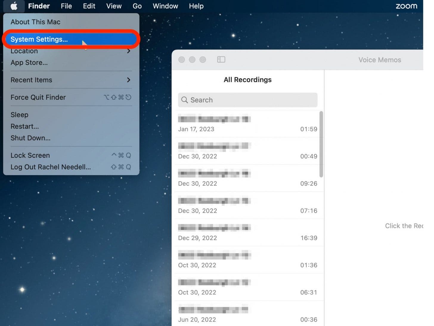
Task: Expand Recent Items submenu chevron
Action: (128, 80)
